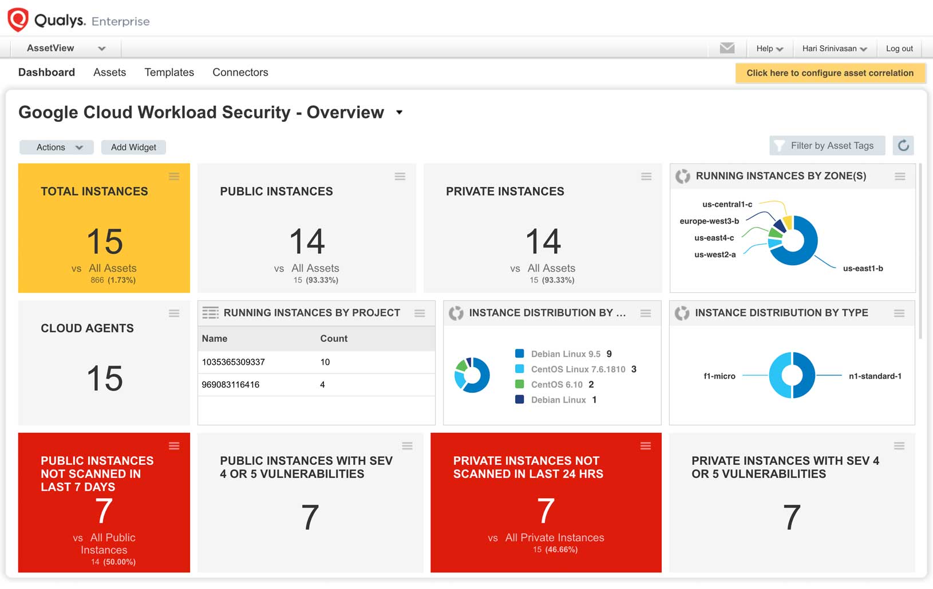The image size is (933, 589).
Task: Switch to the Assets tab
Action: pyautogui.click(x=109, y=72)
